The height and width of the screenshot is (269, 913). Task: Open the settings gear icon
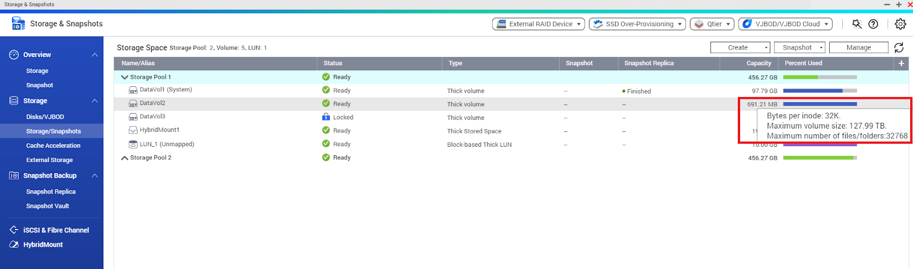(900, 24)
